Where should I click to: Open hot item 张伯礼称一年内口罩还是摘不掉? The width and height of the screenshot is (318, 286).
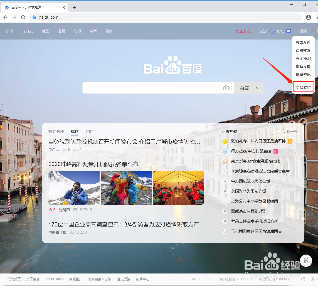tap(258, 141)
